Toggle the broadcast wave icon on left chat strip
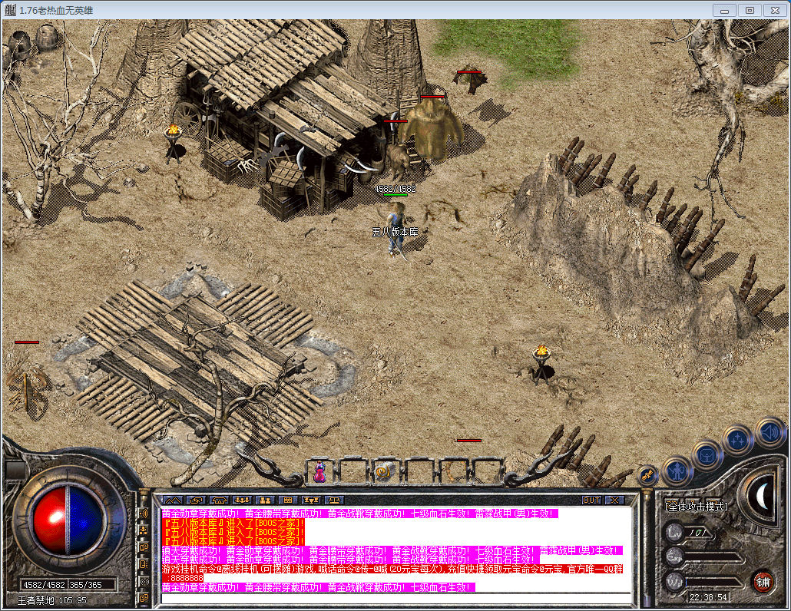The height and width of the screenshot is (611, 791). (x=144, y=581)
